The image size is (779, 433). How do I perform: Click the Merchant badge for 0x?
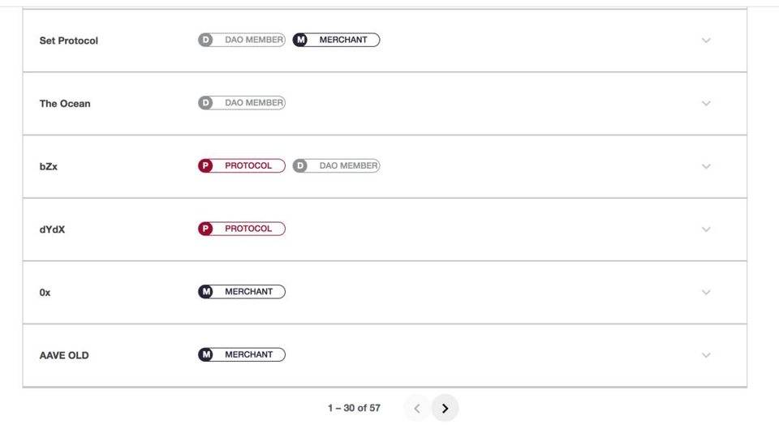tap(242, 292)
